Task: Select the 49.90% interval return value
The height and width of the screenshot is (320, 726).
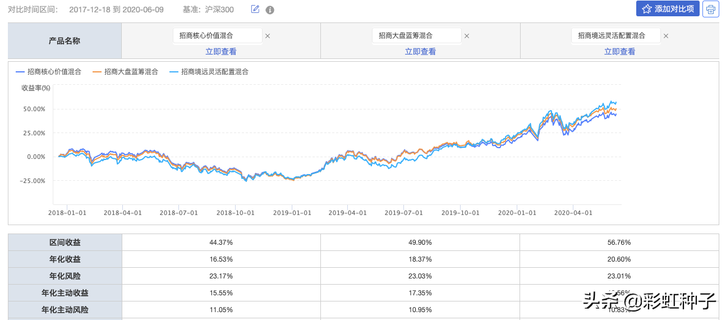Action: (x=420, y=243)
